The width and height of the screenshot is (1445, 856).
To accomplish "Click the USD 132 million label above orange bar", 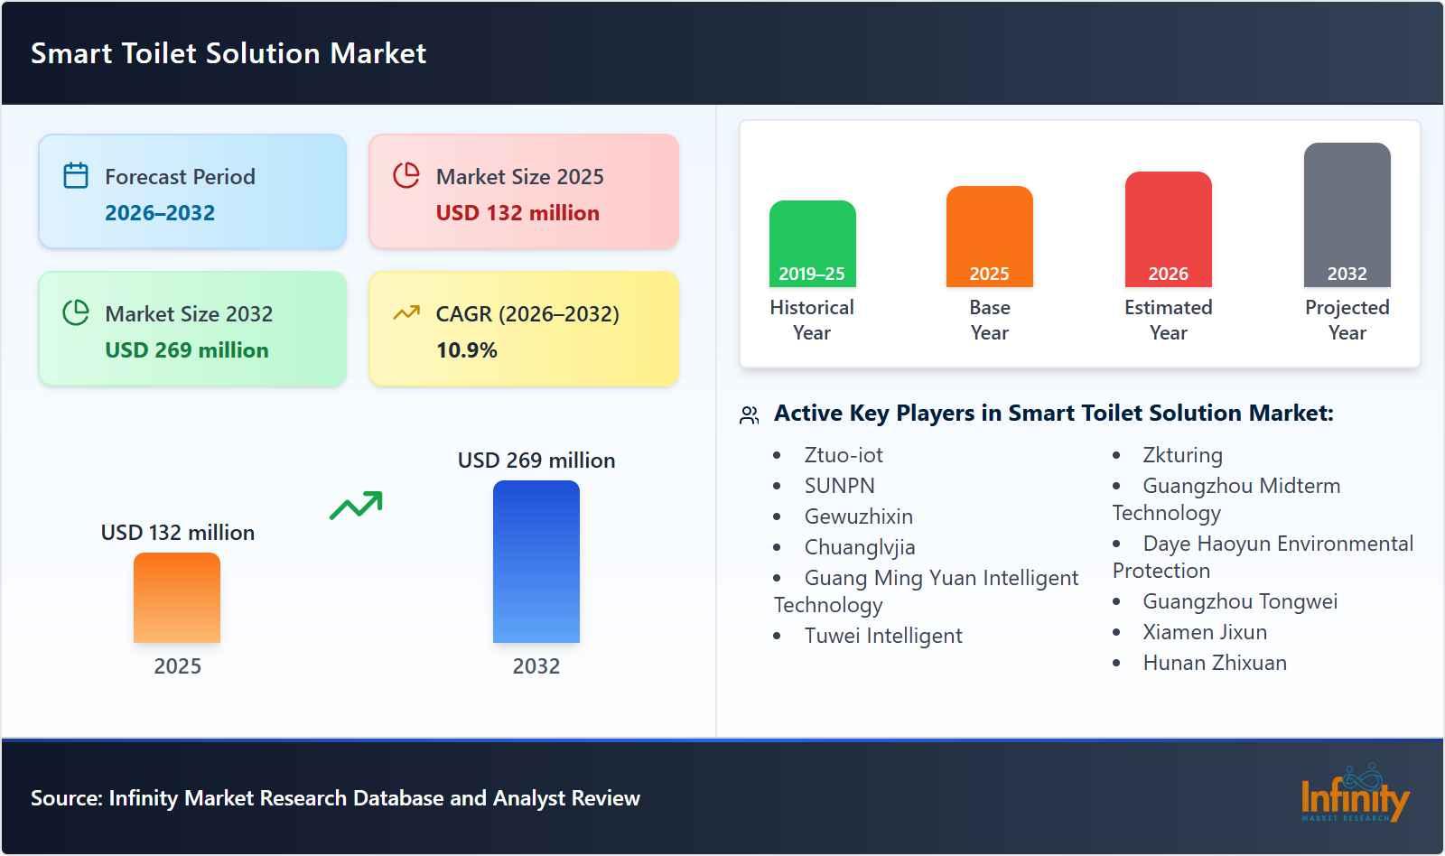I will (178, 533).
